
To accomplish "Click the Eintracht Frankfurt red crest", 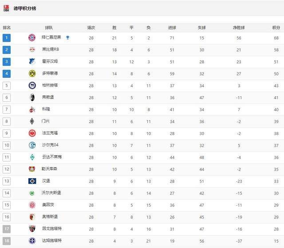I will [32, 133].
